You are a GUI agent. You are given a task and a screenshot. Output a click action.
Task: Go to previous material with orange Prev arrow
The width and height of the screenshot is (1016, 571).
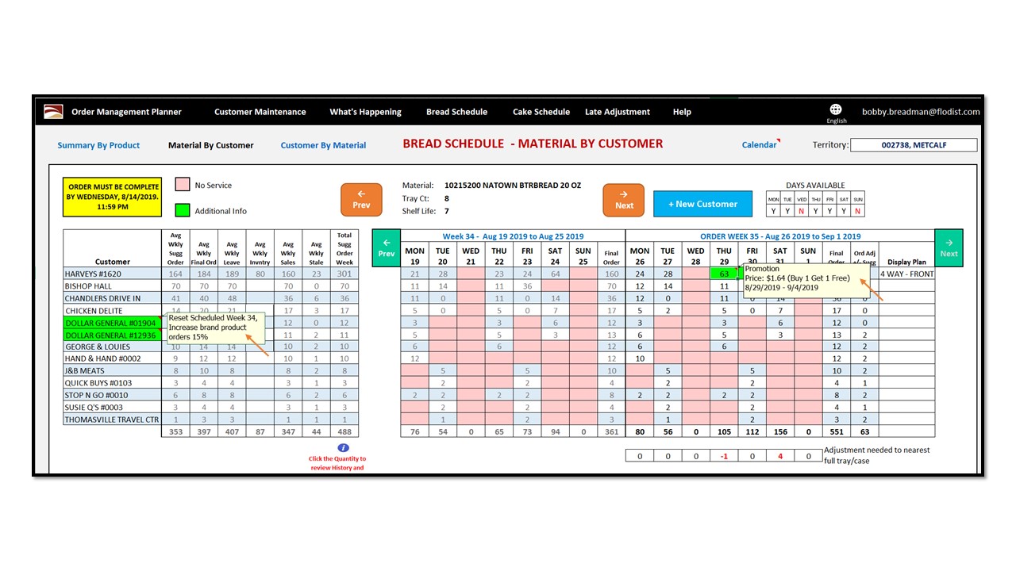pyautogui.click(x=361, y=198)
